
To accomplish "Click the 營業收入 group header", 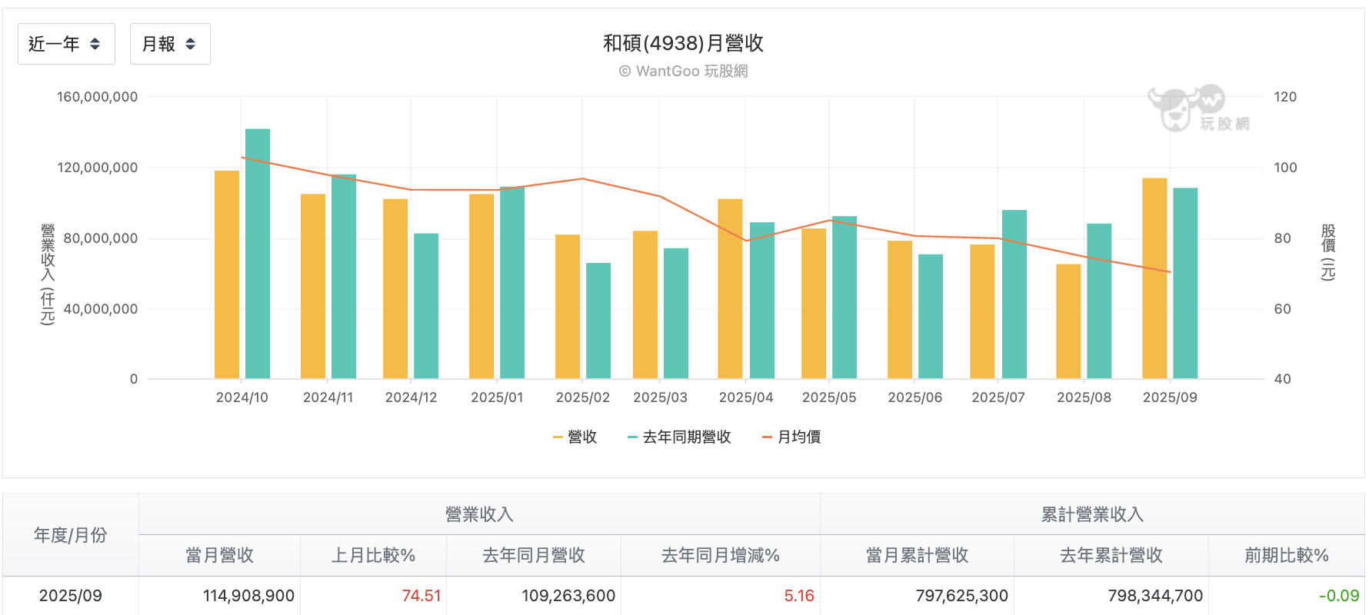I will [x=479, y=514].
